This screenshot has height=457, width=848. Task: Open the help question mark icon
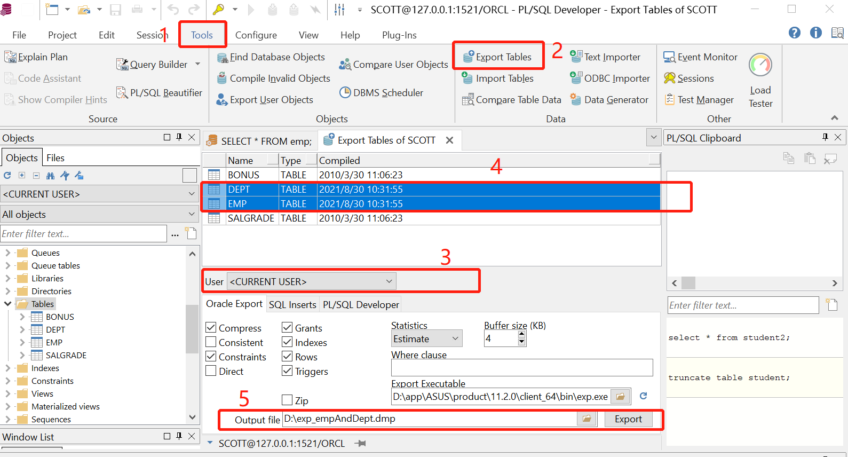794,33
